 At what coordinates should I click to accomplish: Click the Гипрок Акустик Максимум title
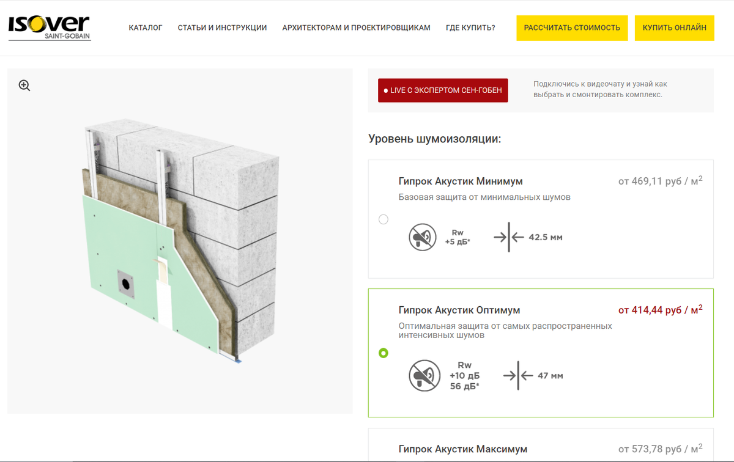(x=462, y=449)
